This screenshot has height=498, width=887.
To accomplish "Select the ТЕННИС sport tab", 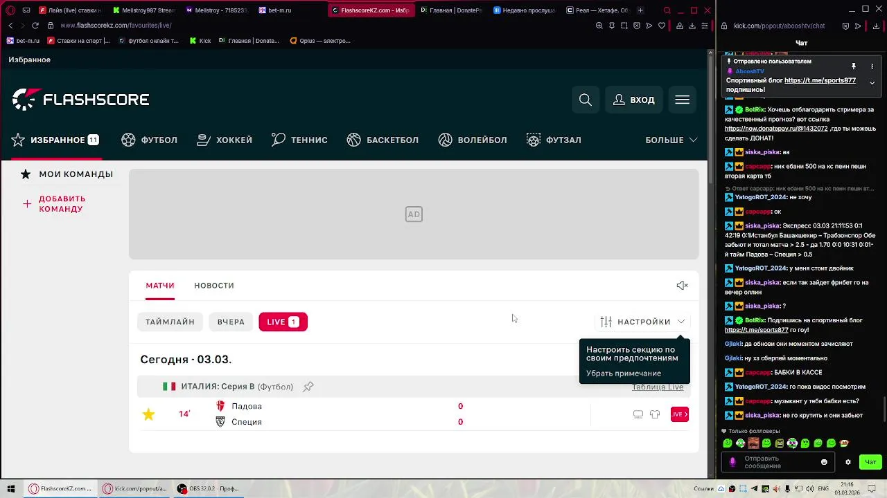I will (x=299, y=140).
